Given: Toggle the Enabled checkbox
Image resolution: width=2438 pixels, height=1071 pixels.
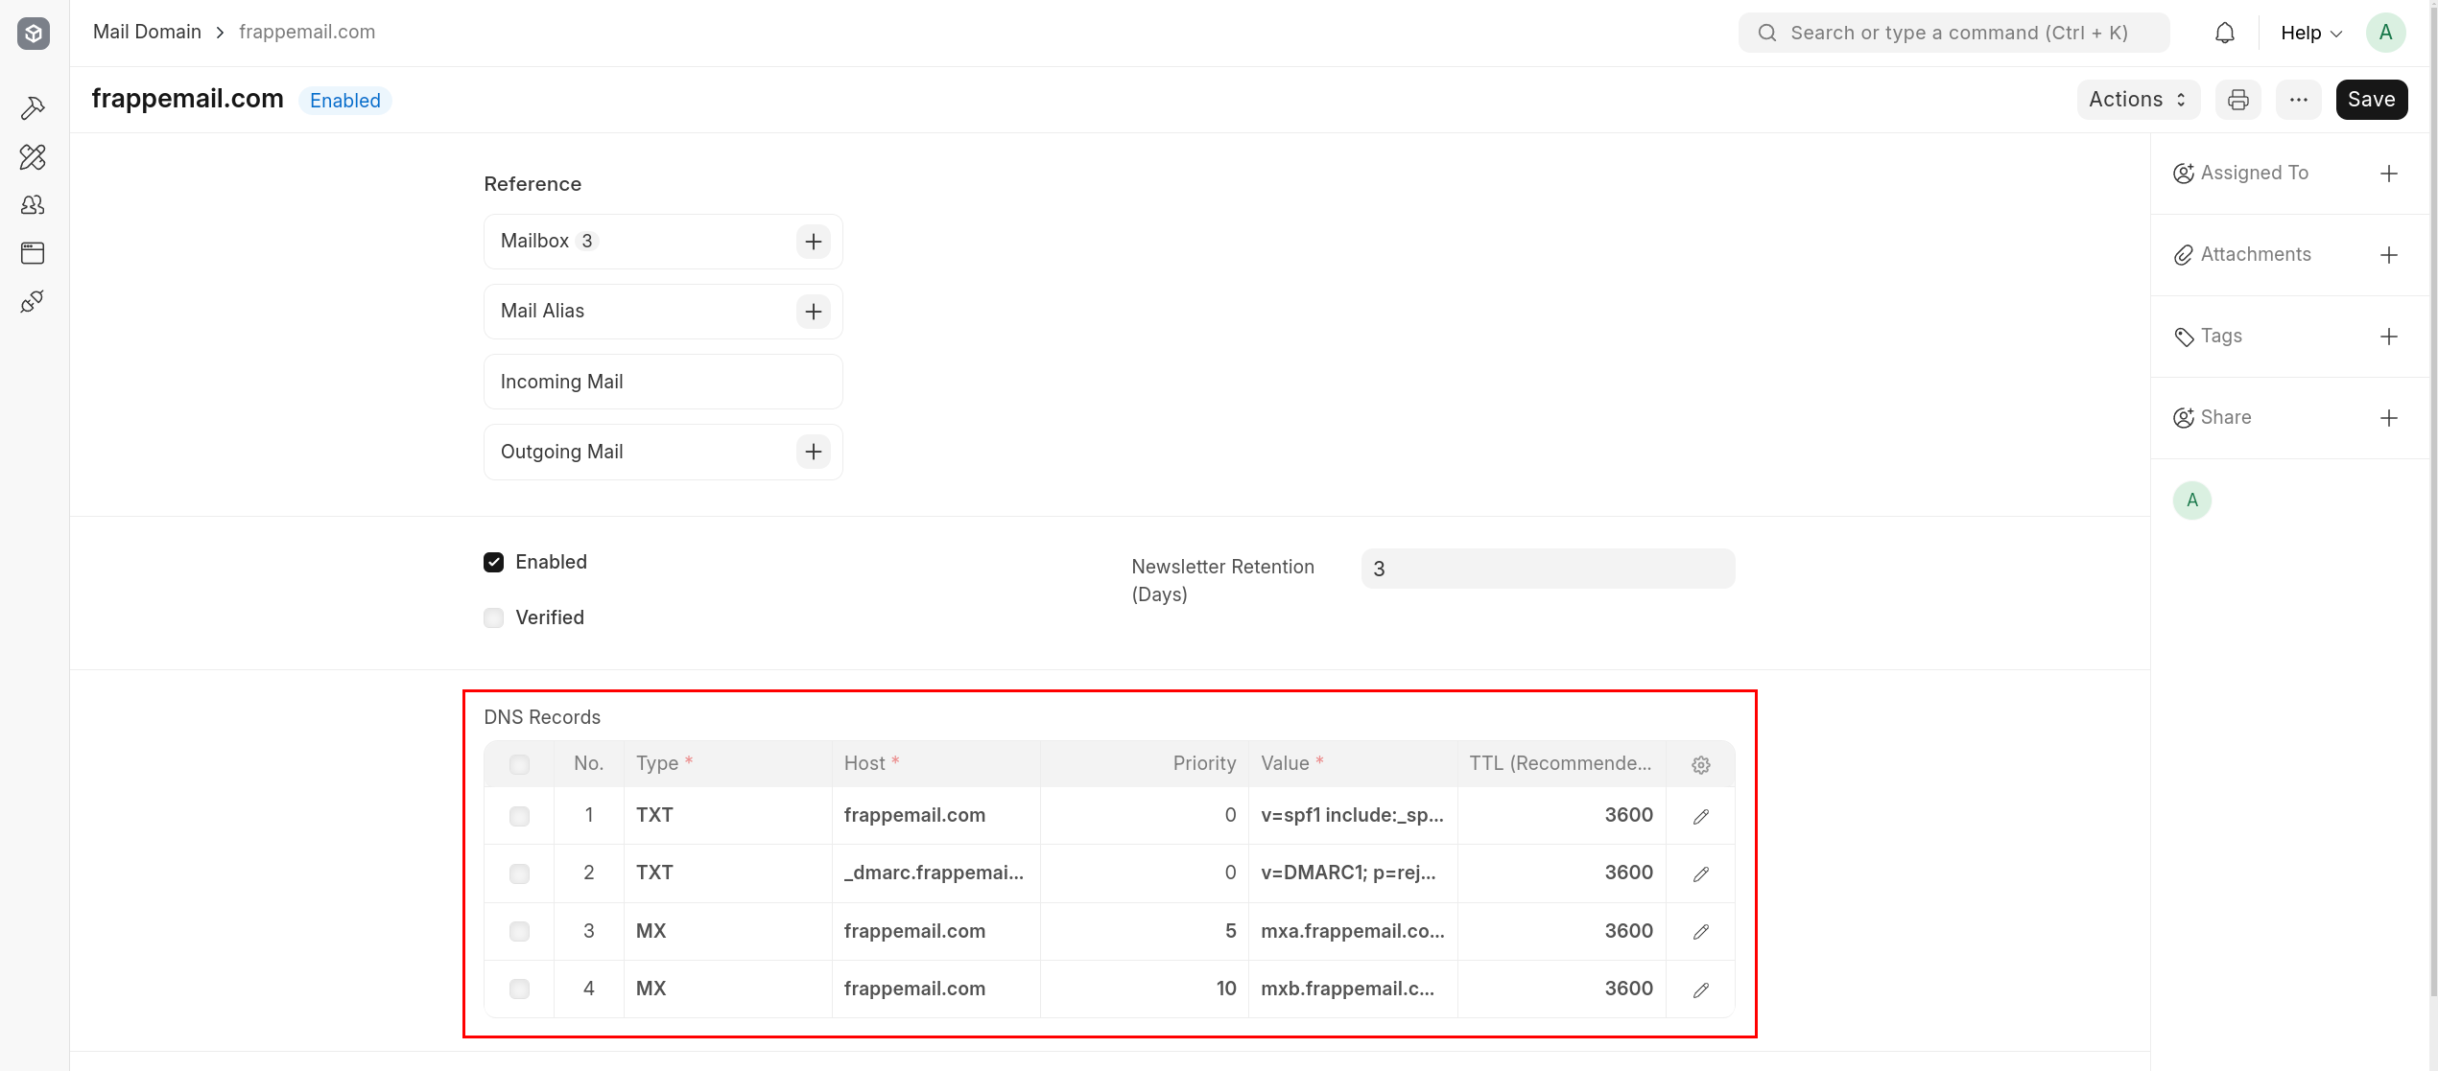Looking at the screenshot, I should point(494,560).
